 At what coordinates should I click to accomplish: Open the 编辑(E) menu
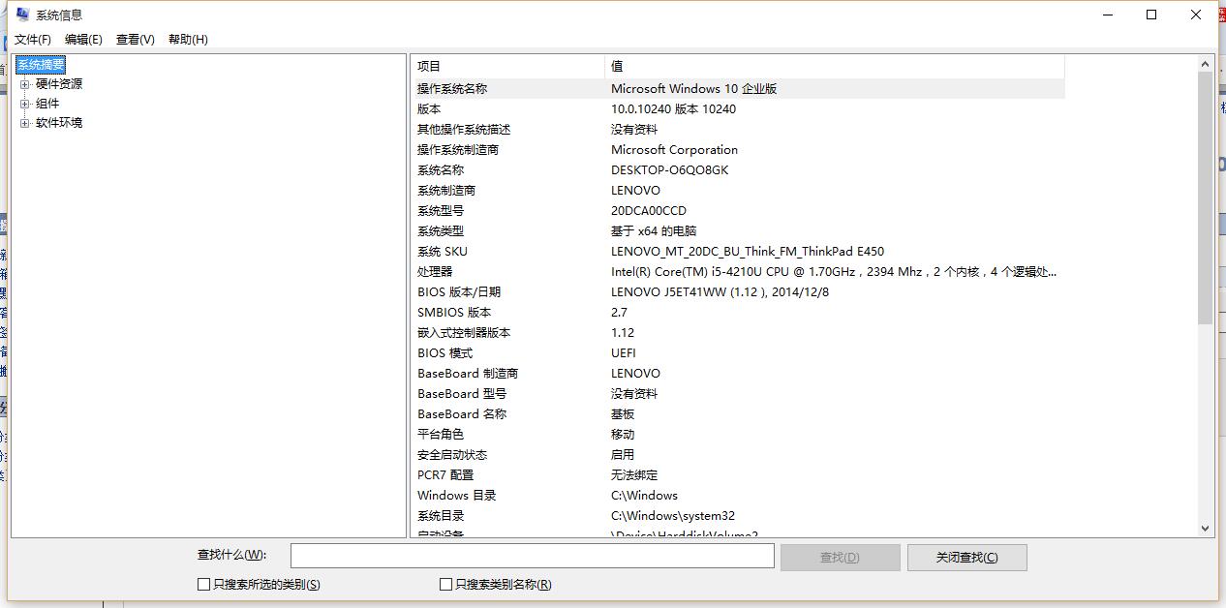click(83, 40)
